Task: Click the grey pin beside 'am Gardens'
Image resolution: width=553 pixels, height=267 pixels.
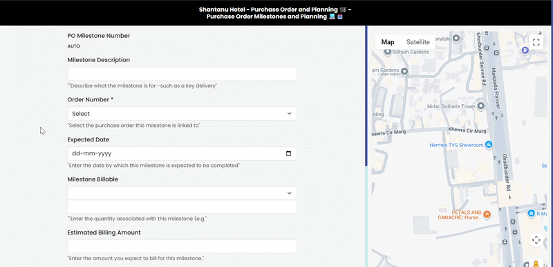Action: coord(404,72)
